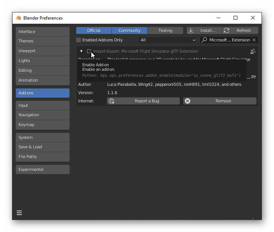Toggle the Community add-ons filter
Image resolution: width=274 pixels, height=232 pixels.
point(129,31)
